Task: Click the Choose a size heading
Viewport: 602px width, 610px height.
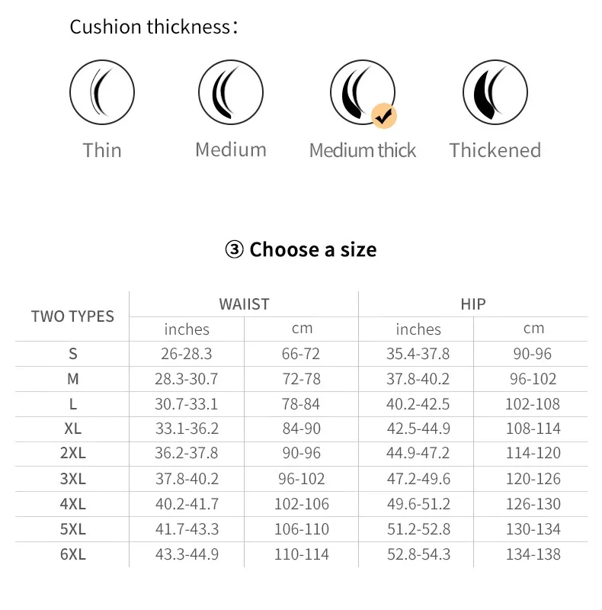Action: (x=301, y=249)
